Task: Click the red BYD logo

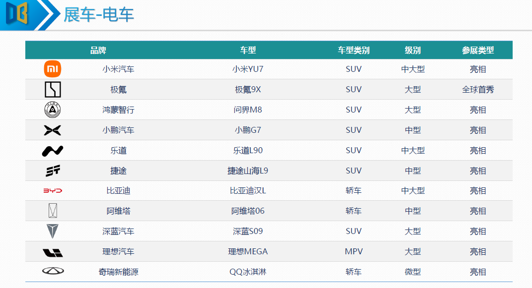Action: tap(53, 191)
